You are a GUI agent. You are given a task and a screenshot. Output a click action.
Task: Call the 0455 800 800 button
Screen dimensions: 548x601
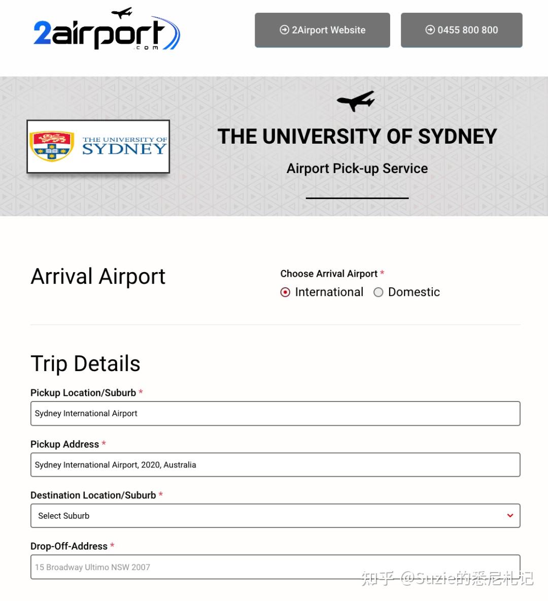pyautogui.click(x=461, y=30)
